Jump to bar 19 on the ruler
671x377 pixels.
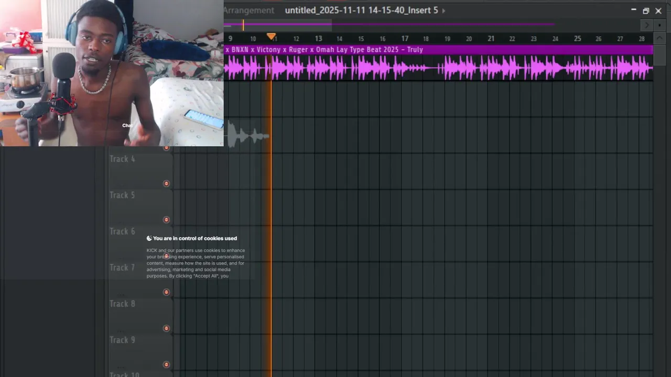coord(447,39)
